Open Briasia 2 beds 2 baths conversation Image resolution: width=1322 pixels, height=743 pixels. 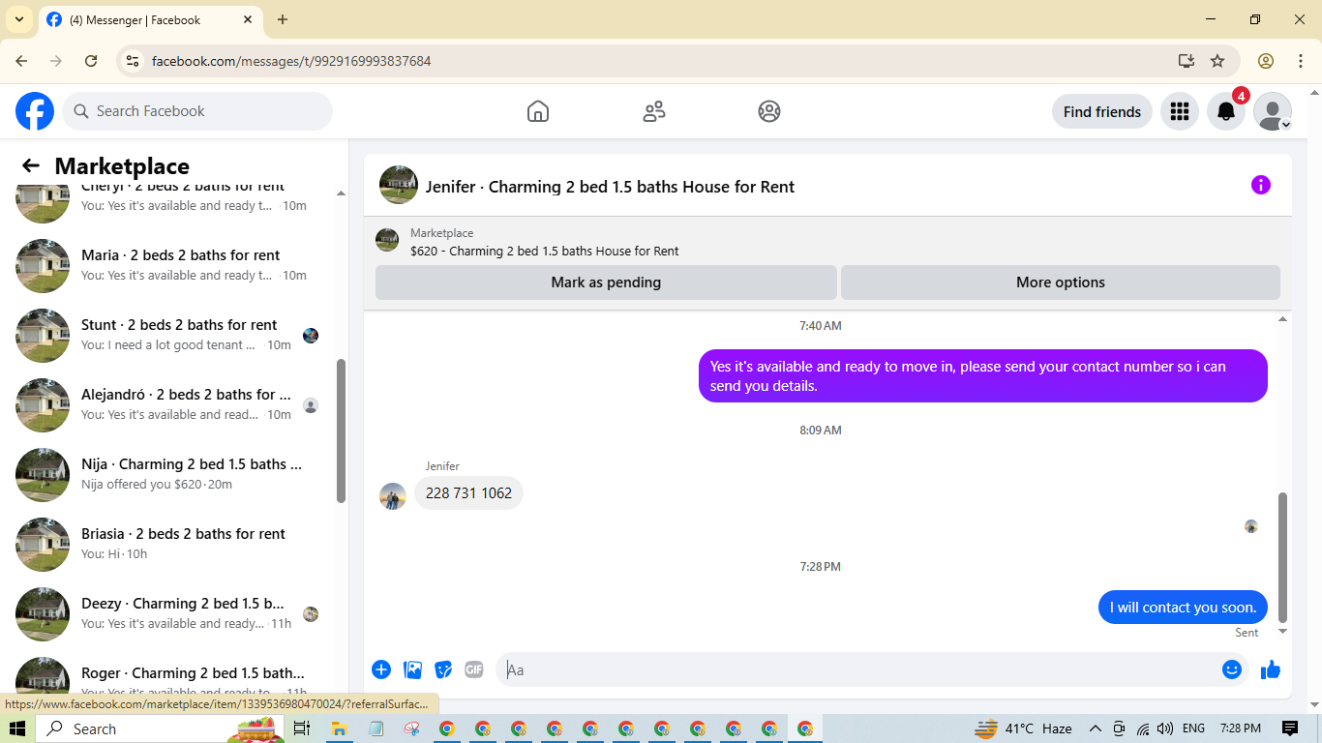[x=168, y=544]
